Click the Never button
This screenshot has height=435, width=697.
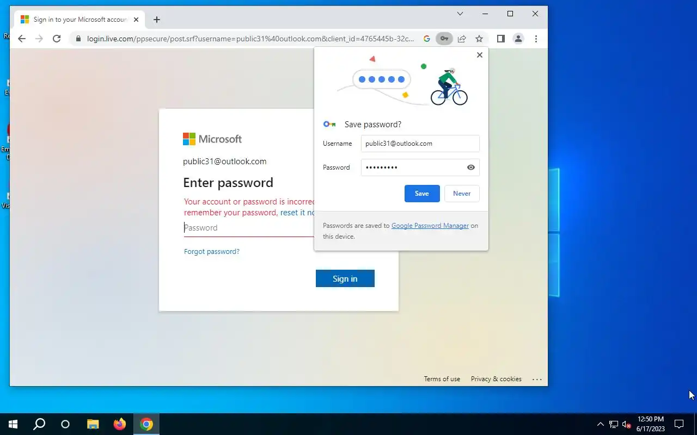click(462, 194)
